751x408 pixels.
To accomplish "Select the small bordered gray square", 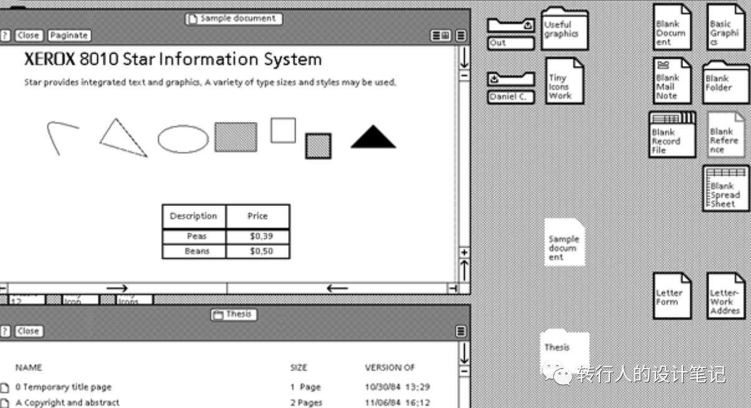I will tap(318, 146).
